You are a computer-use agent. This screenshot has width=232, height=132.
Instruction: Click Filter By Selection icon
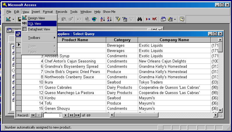(118, 19)
